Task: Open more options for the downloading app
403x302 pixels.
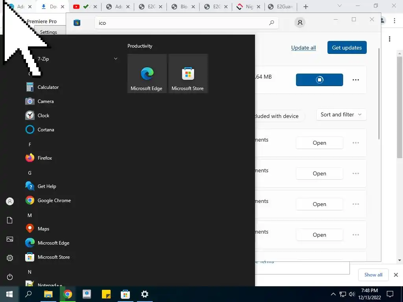Action: [356, 80]
